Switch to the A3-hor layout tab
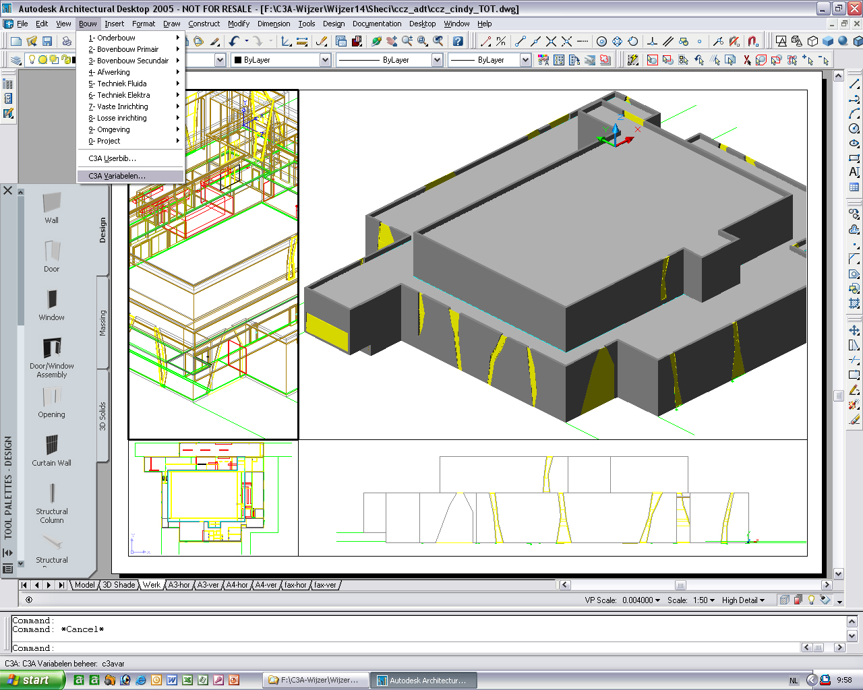This screenshot has height=690, width=863. 179,585
